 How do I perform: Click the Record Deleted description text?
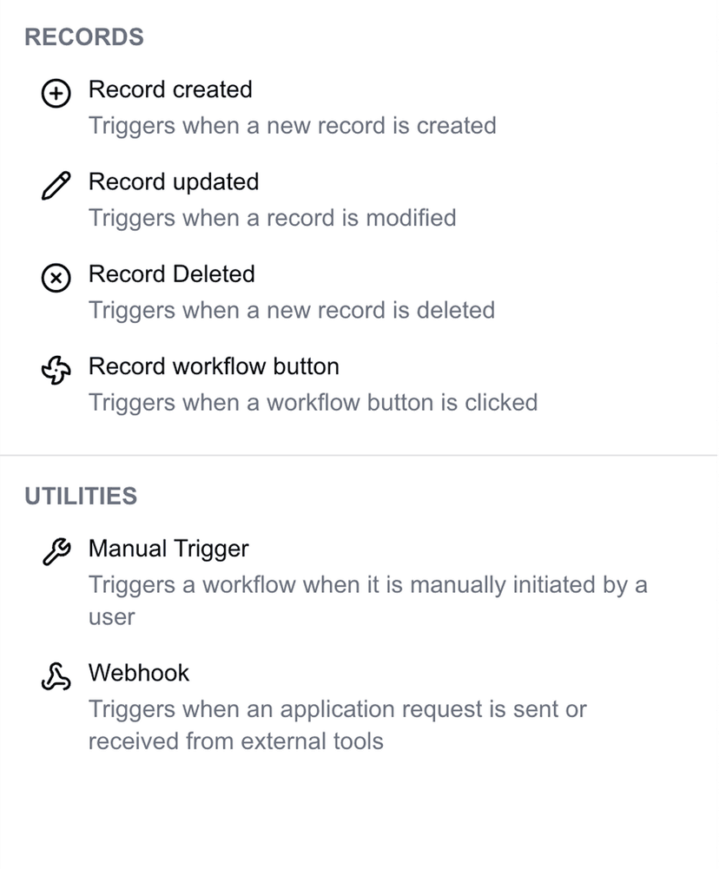point(292,310)
